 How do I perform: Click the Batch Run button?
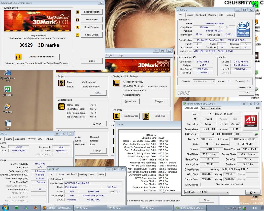point(160,116)
